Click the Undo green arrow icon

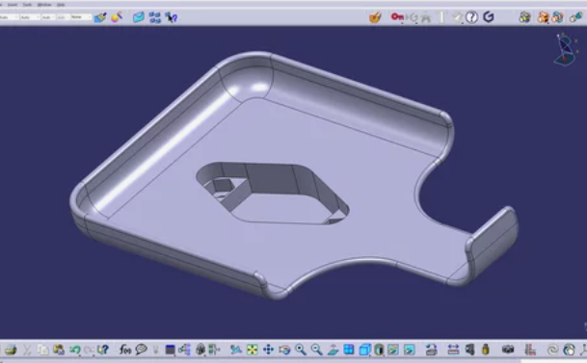click(x=75, y=350)
